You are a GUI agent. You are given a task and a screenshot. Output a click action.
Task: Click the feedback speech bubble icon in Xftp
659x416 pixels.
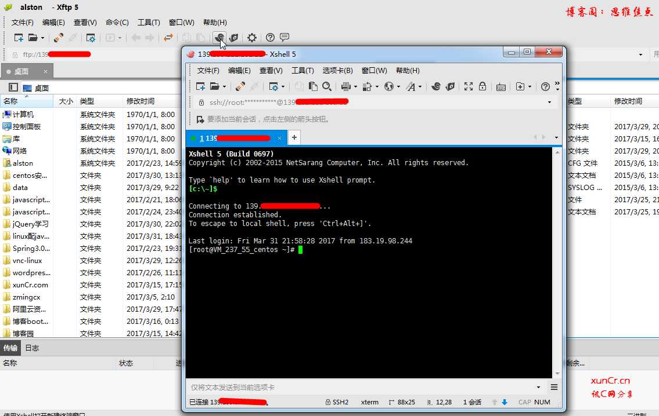(285, 38)
